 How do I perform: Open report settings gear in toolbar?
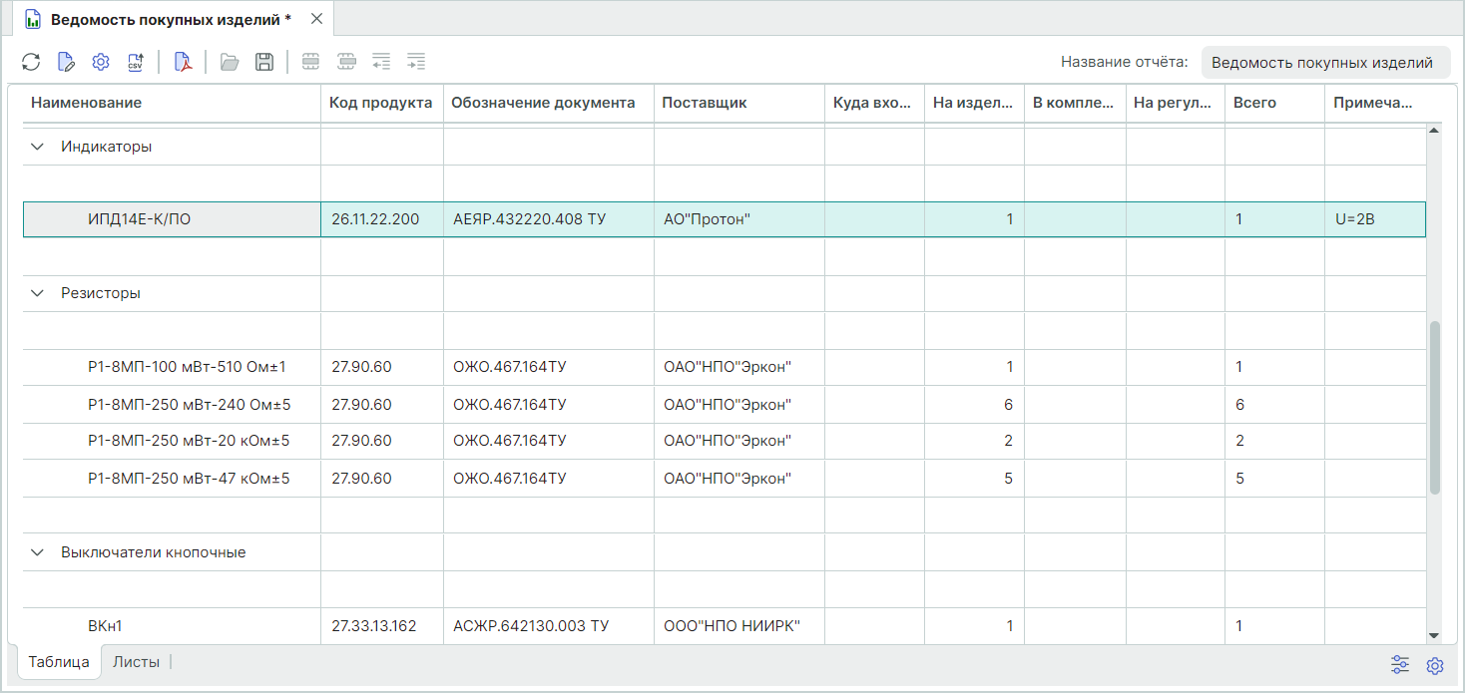click(101, 63)
